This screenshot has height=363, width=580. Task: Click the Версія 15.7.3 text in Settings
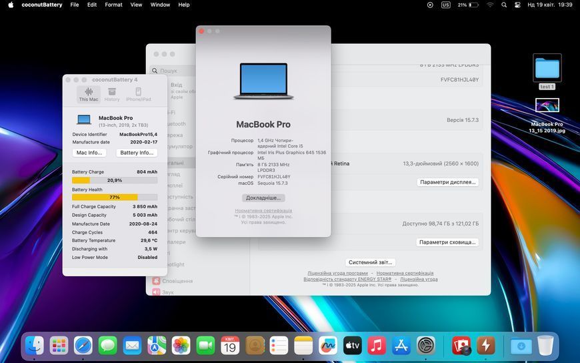[x=463, y=120]
